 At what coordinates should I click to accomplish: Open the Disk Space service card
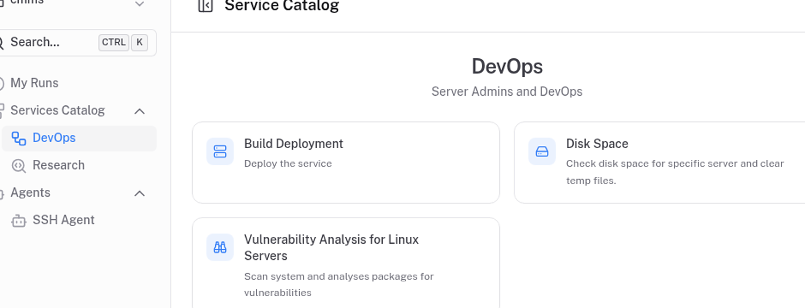click(659, 163)
